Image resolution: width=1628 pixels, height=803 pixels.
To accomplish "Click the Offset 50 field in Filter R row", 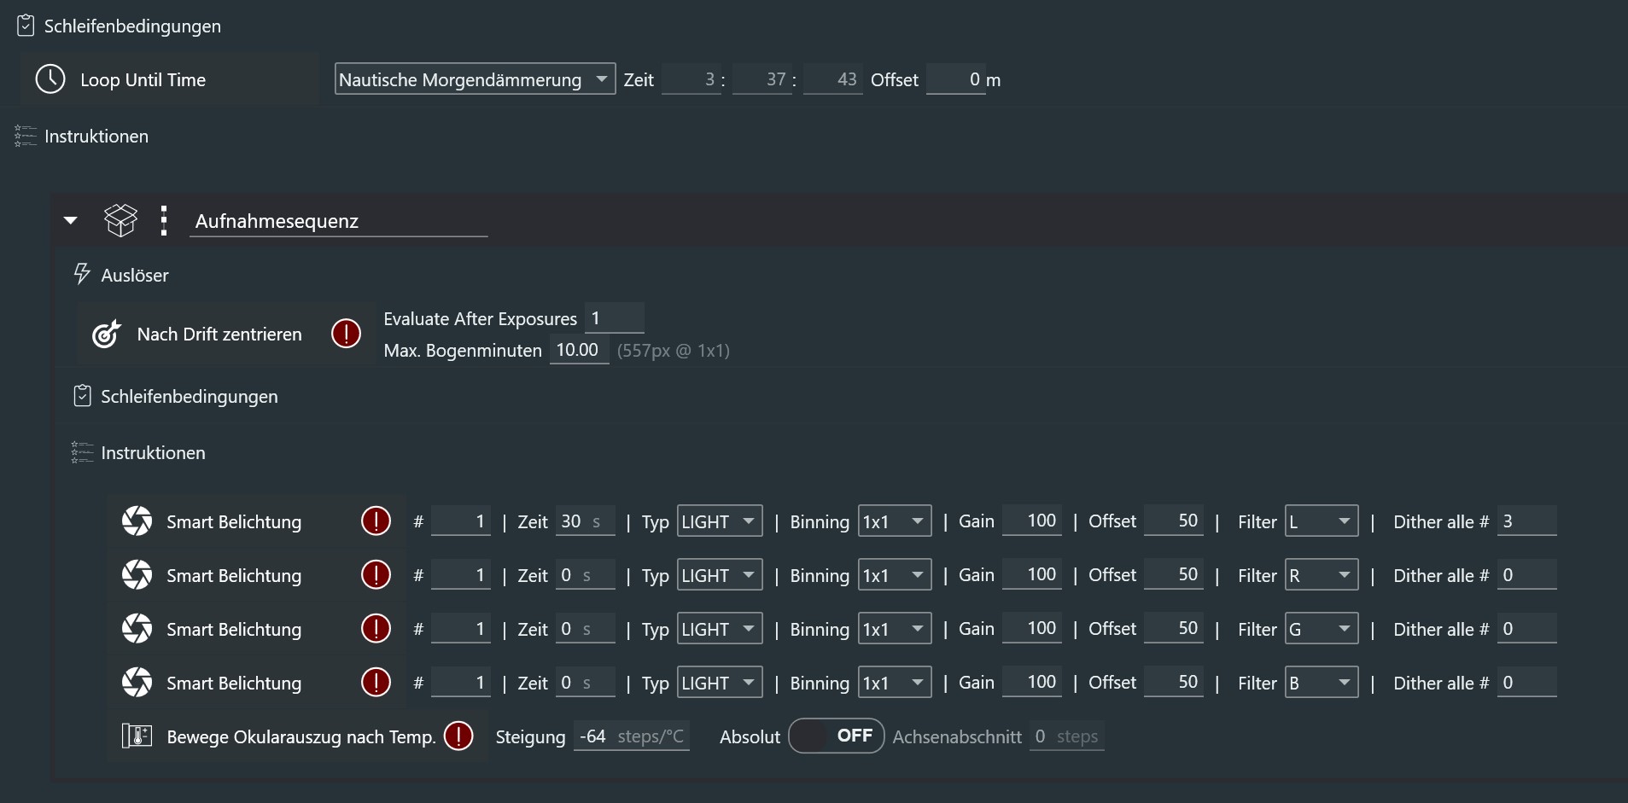I will (1173, 574).
